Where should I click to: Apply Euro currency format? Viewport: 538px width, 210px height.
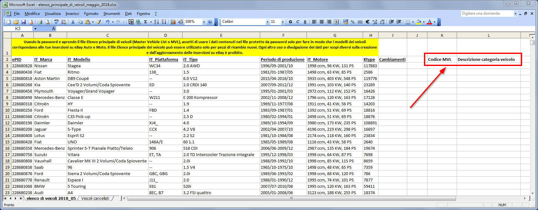pyautogui.click(x=367, y=22)
